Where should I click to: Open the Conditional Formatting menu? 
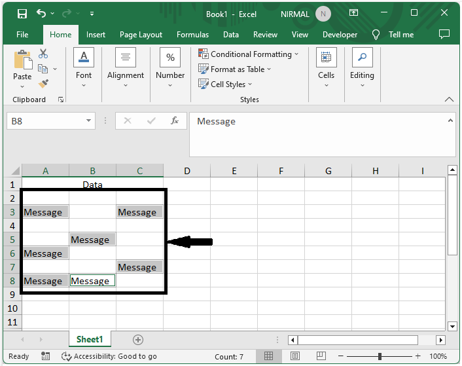tap(249, 54)
